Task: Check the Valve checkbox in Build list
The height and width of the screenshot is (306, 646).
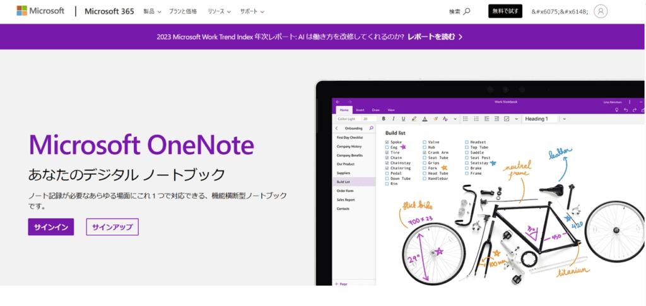Action: pyautogui.click(x=425, y=142)
